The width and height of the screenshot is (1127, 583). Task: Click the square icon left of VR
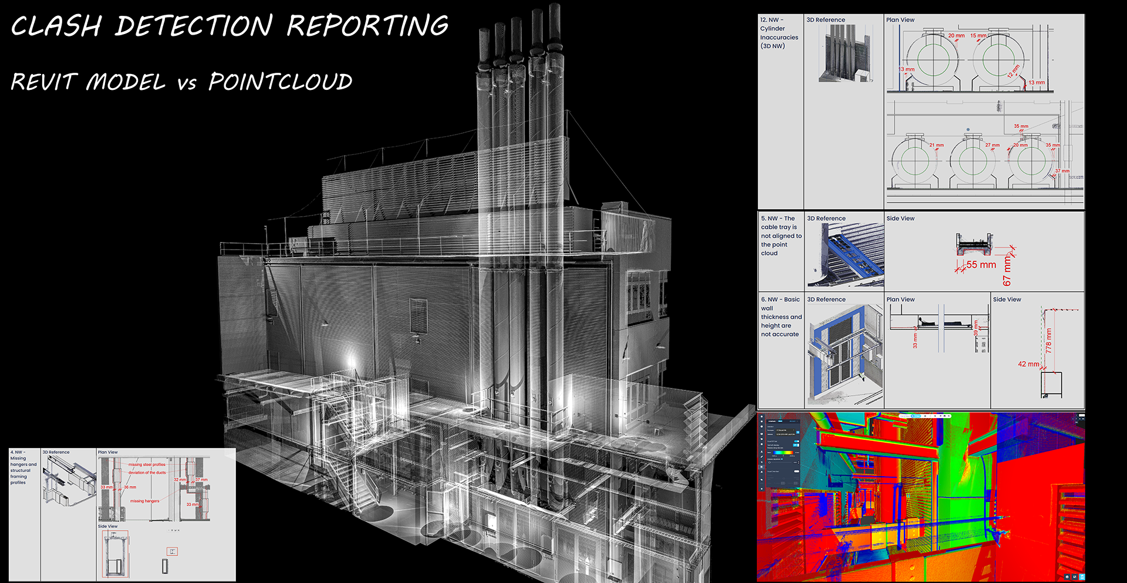[1075, 577]
